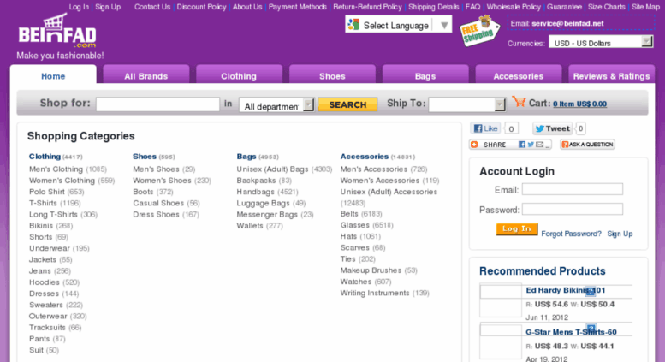Open the Polo Shirt category
Viewport: 665px width, 362px height.
[x=47, y=192]
